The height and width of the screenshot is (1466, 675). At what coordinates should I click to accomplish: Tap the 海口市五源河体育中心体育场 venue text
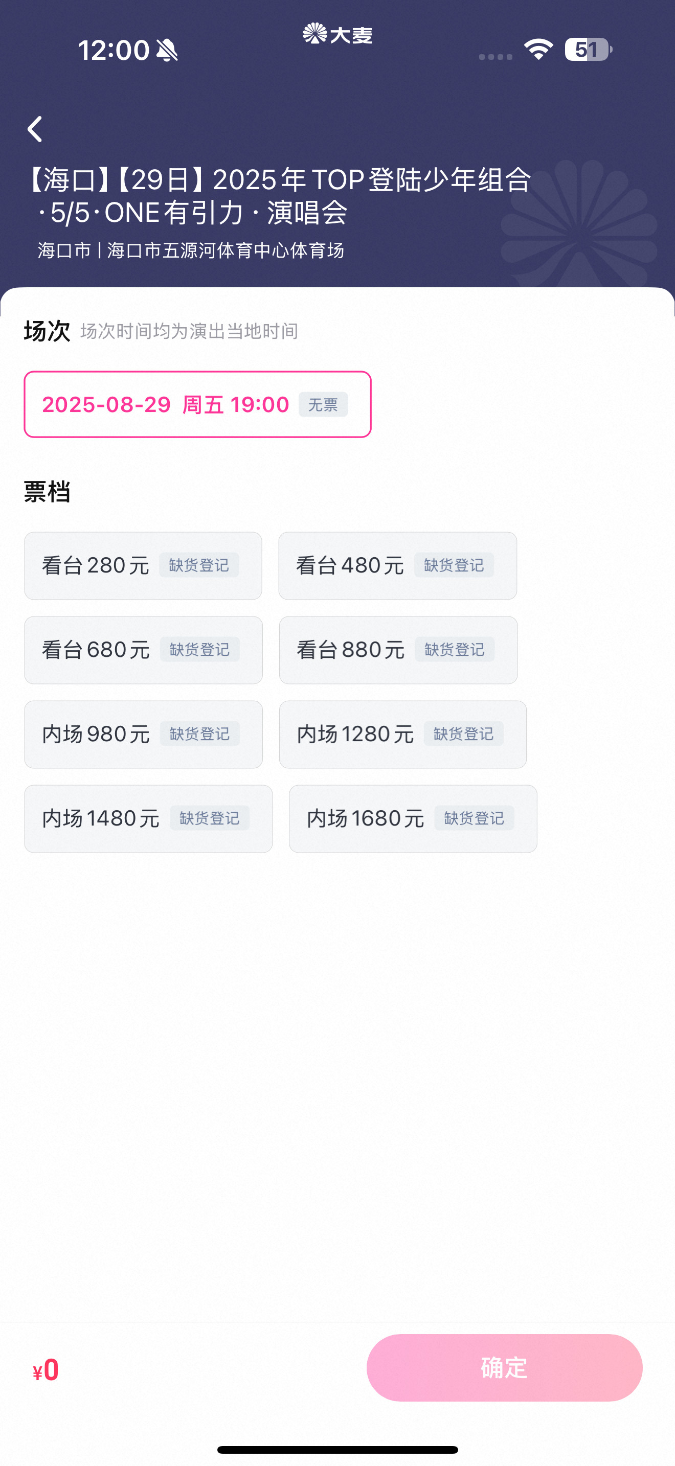[x=226, y=250]
